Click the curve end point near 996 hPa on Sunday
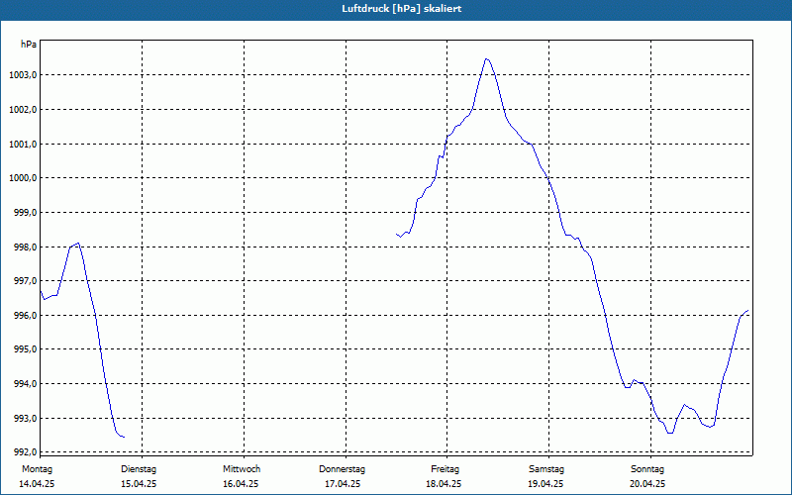 (747, 311)
